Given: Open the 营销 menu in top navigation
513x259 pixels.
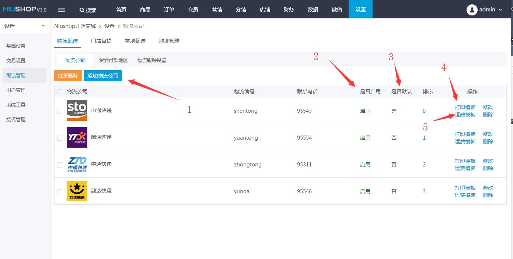Looking at the screenshot, I should point(217,10).
